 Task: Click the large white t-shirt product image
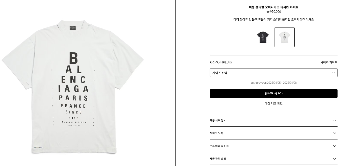(73, 87)
